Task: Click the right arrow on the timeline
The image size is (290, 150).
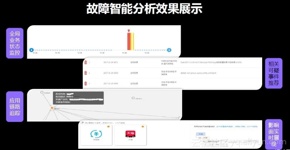Action: (x=169, y=50)
